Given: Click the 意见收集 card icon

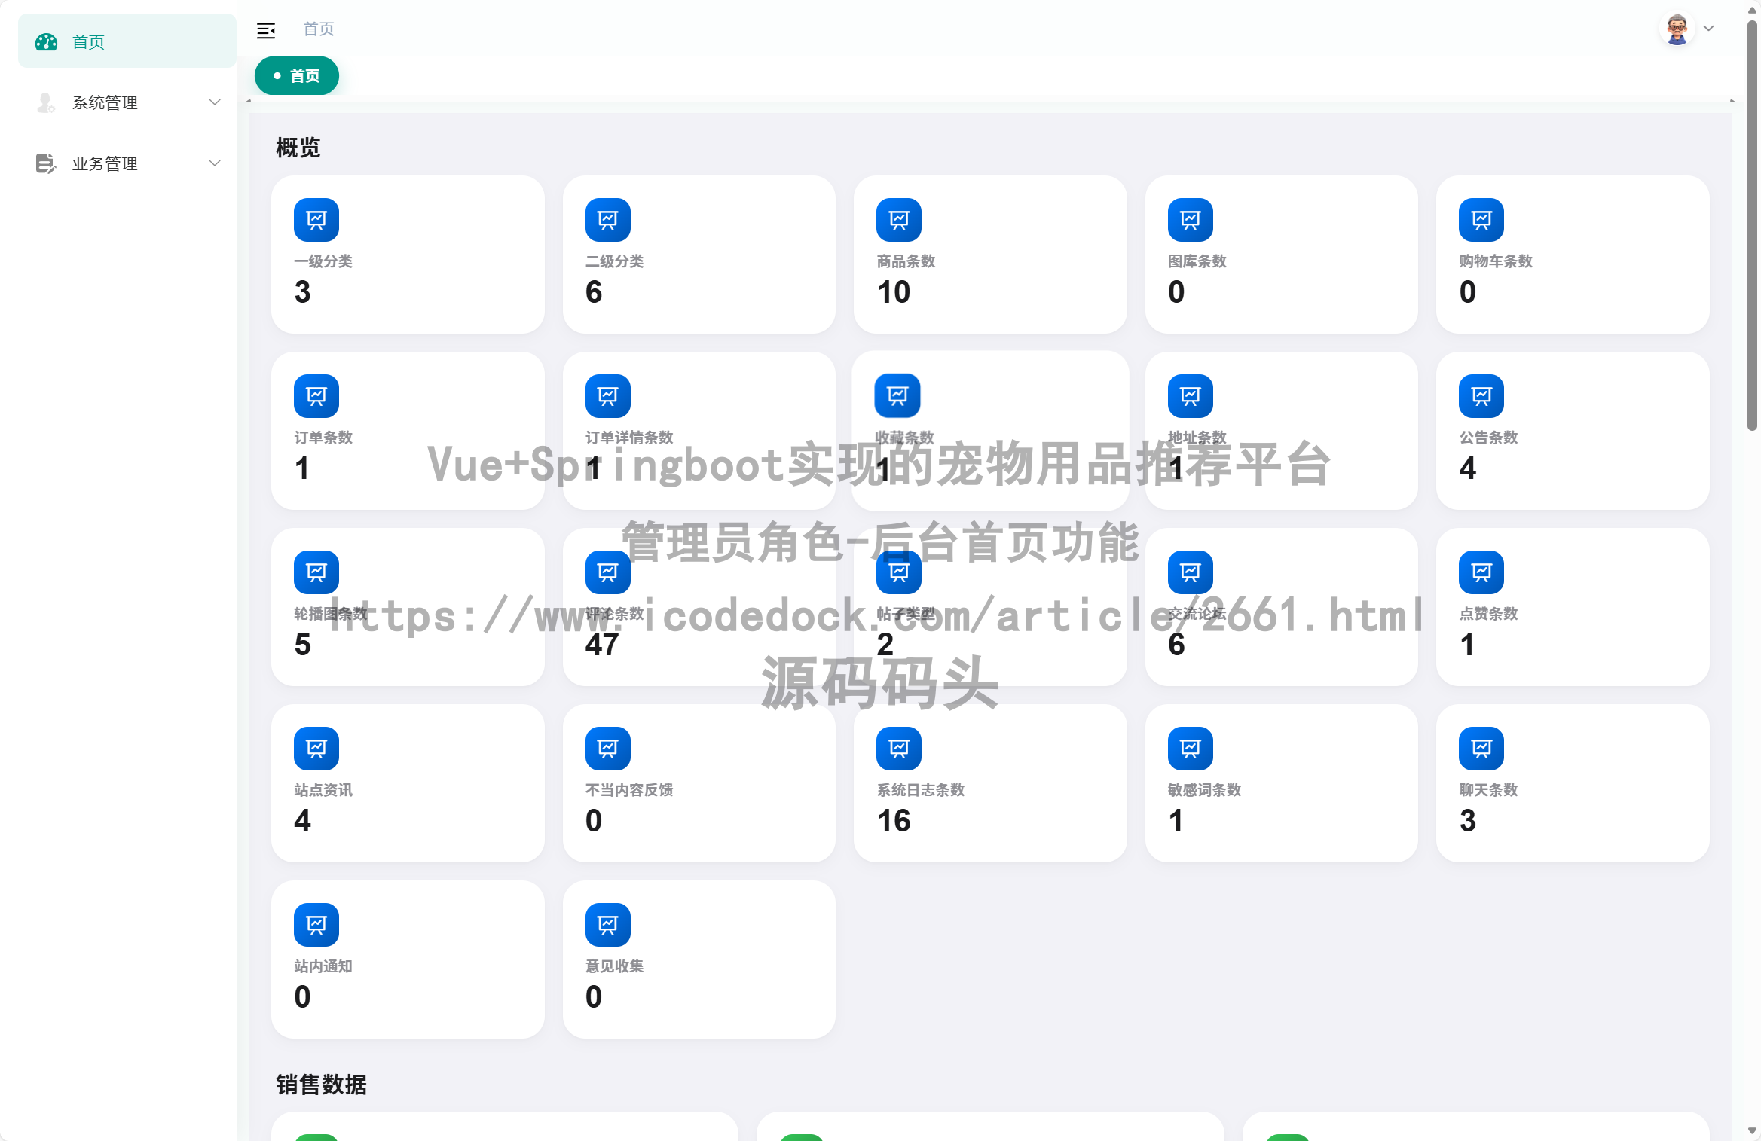Looking at the screenshot, I should coord(607,924).
